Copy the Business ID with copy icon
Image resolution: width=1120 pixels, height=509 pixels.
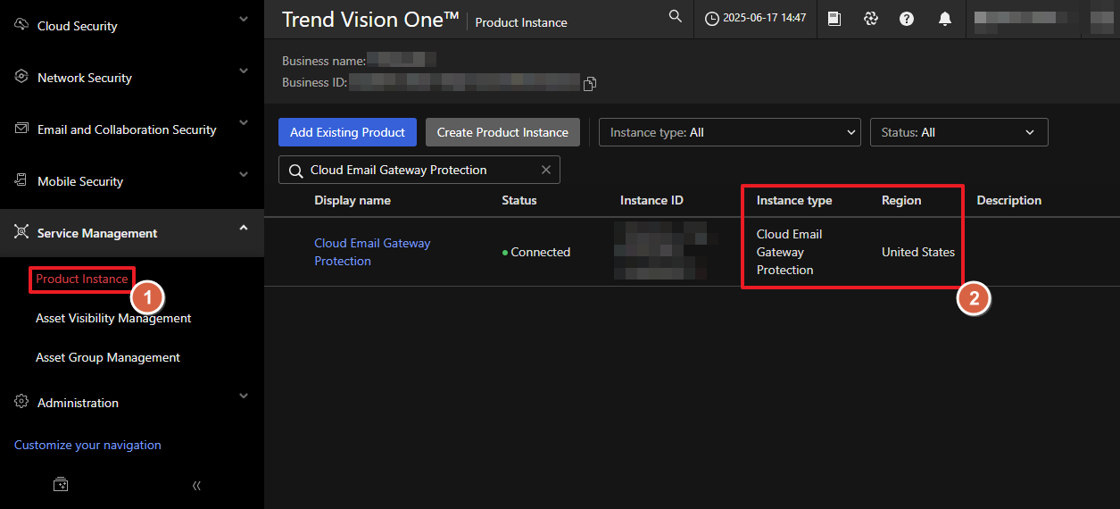(x=589, y=83)
